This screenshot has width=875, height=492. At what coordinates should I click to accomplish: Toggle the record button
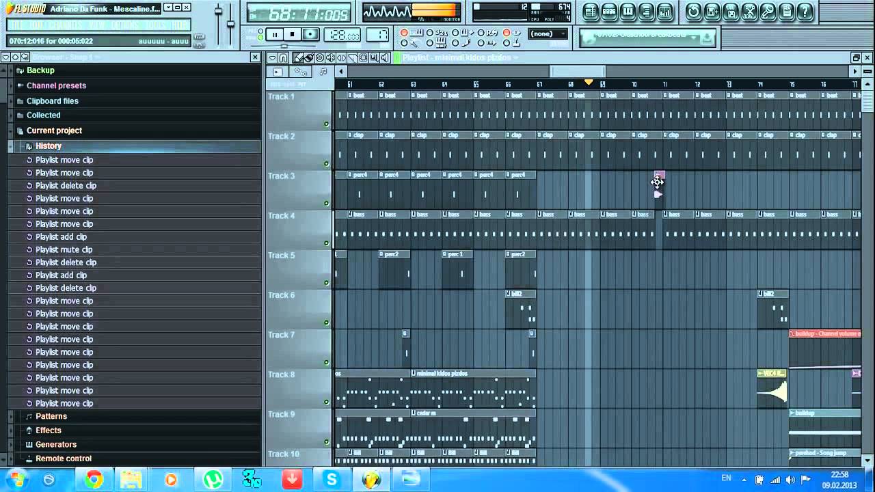tap(310, 34)
